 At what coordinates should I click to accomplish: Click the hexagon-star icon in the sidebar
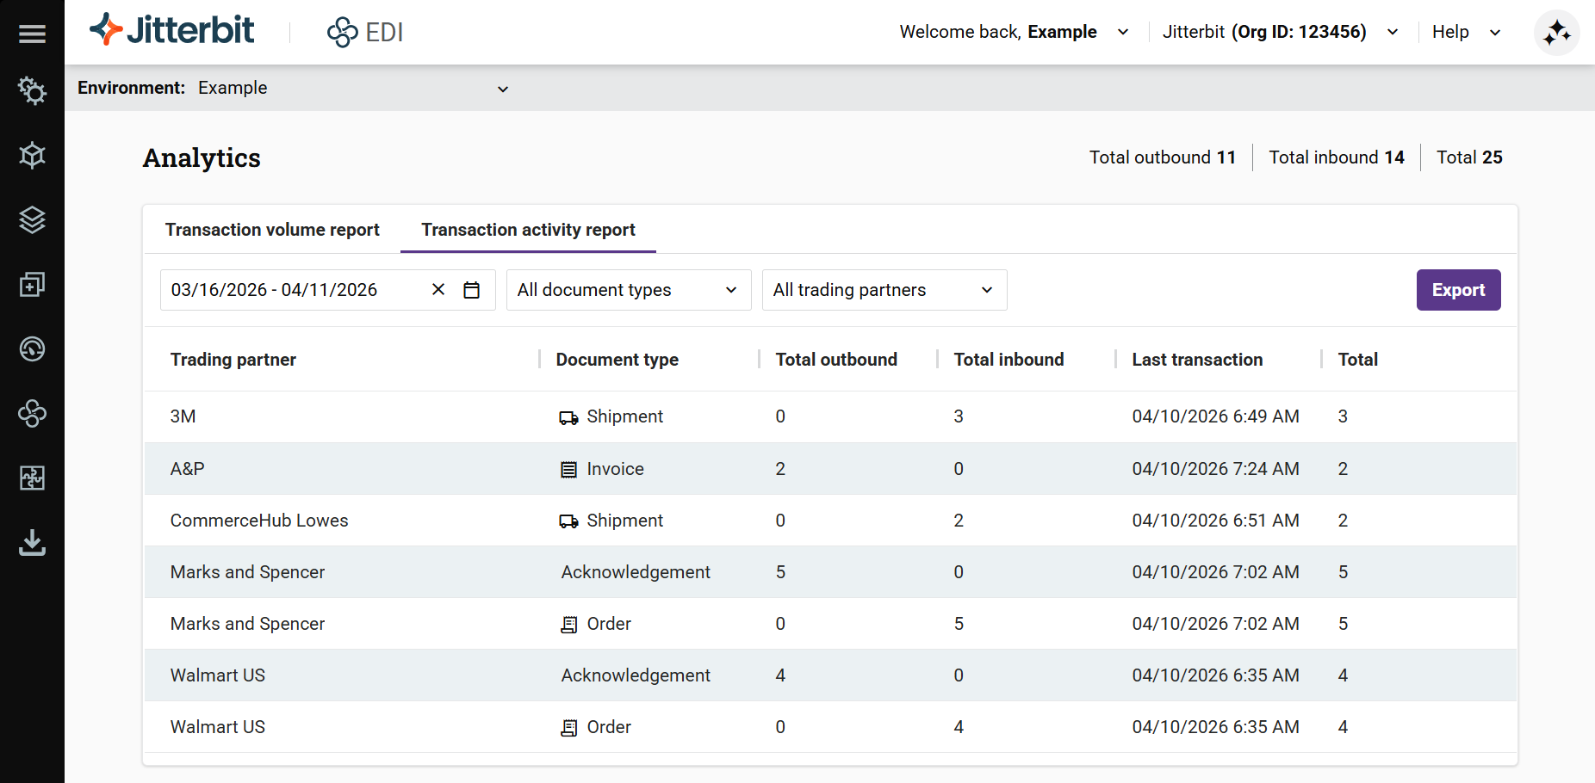pos(32,156)
